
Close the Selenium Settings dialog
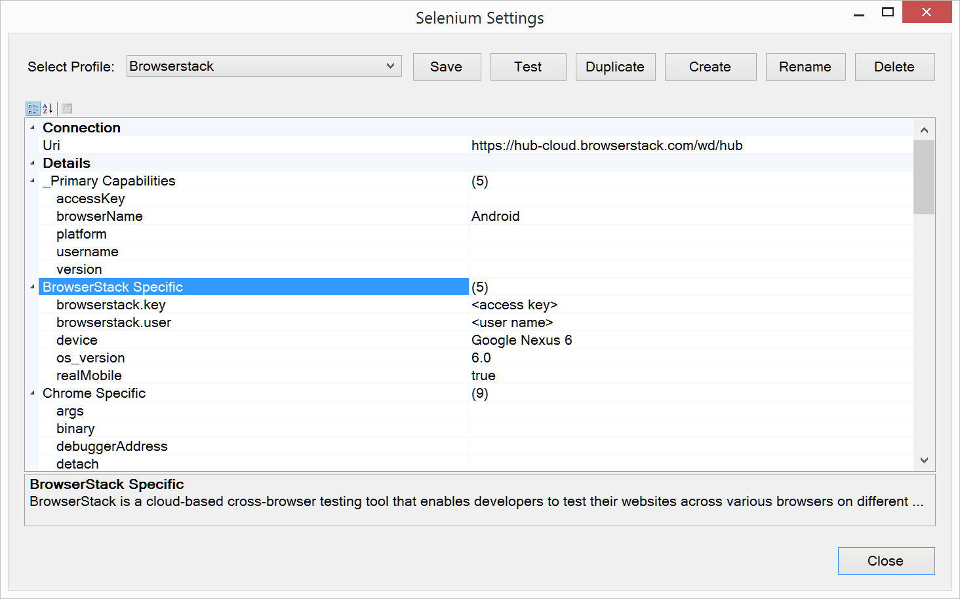pos(886,561)
